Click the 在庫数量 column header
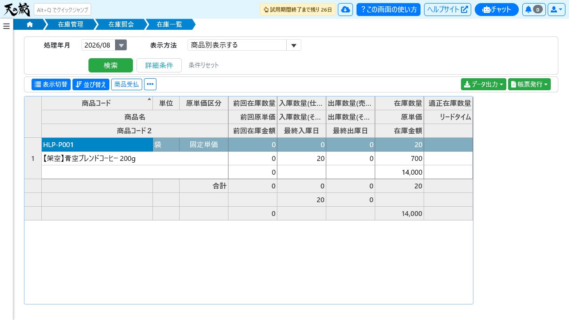 pyautogui.click(x=399, y=103)
